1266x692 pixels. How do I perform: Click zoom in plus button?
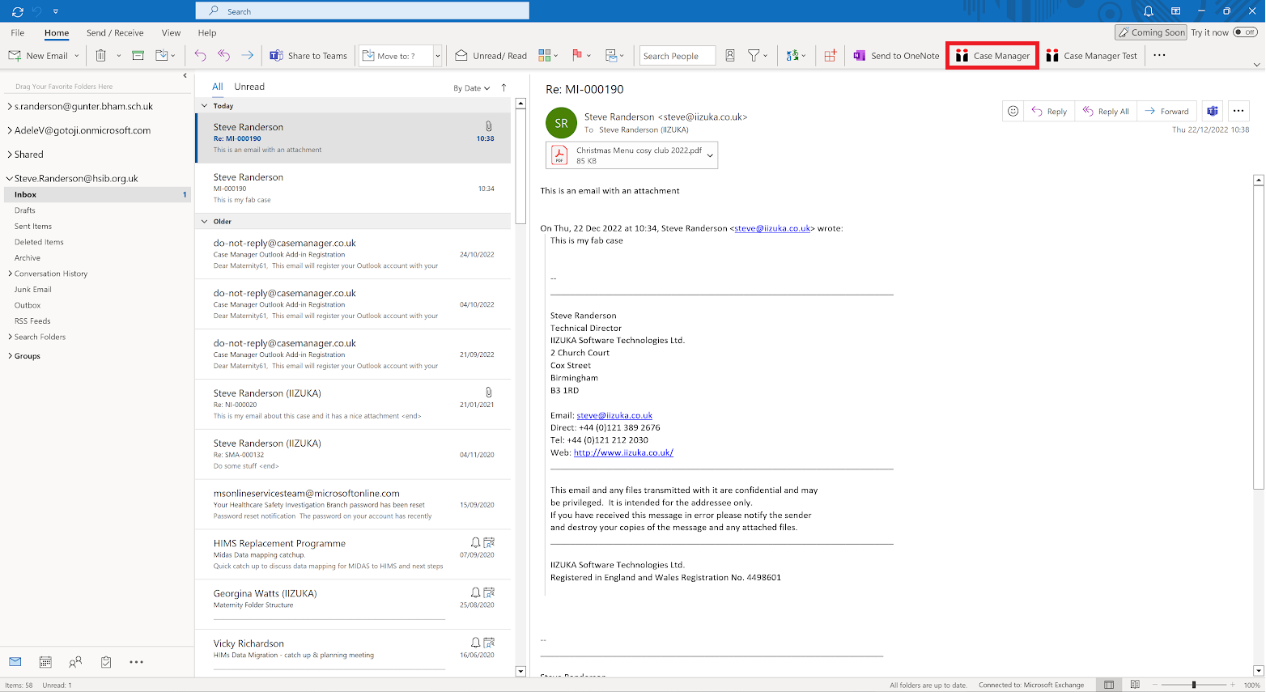click(x=1232, y=685)
